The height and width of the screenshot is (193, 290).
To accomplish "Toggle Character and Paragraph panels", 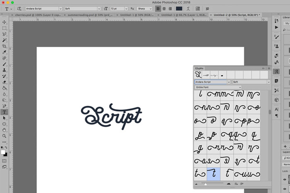I will coord(198,9).
